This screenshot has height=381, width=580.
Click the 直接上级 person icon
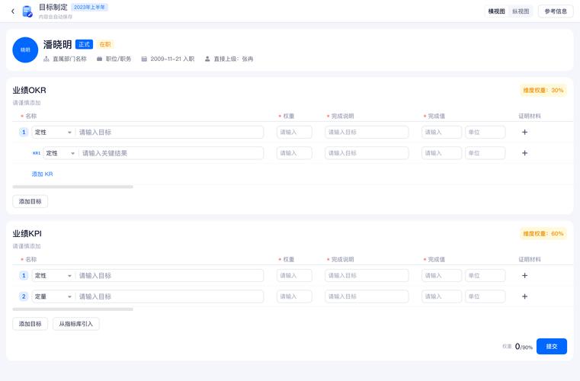[x=207, y=59]
